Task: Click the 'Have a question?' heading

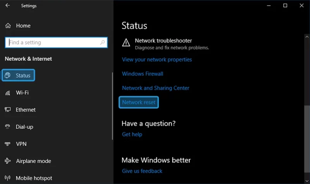Action: 148,123
